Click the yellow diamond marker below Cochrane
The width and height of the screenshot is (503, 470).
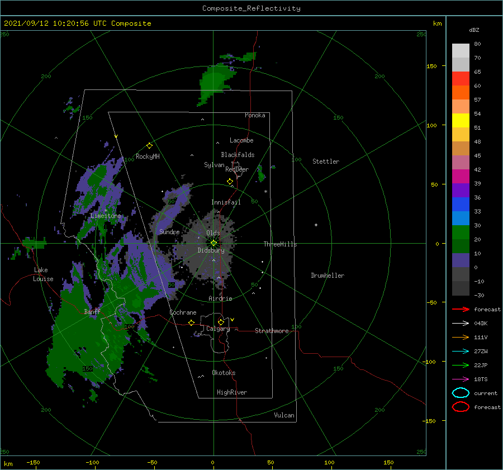coord(191,322)
